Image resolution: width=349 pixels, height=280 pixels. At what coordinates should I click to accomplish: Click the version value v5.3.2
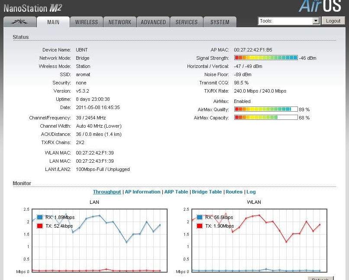(x=82, y=91)
